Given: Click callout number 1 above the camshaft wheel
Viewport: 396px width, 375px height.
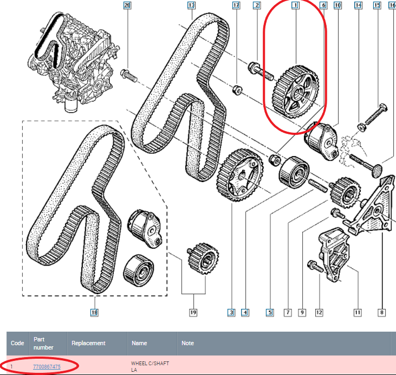Looking at the screenshot, I should coord(295,5).
